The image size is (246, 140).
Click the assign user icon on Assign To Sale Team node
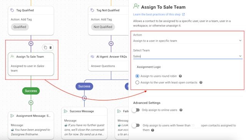point(12,57)
